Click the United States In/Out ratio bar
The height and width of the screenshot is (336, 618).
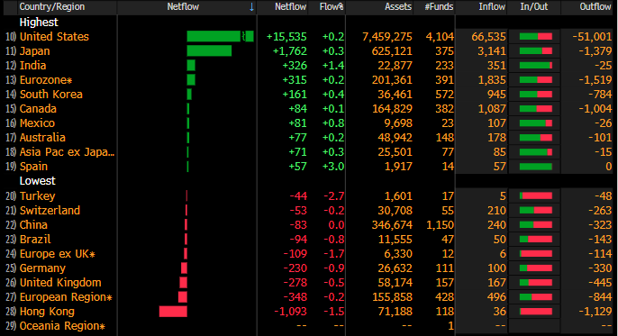tap(536, 37)
